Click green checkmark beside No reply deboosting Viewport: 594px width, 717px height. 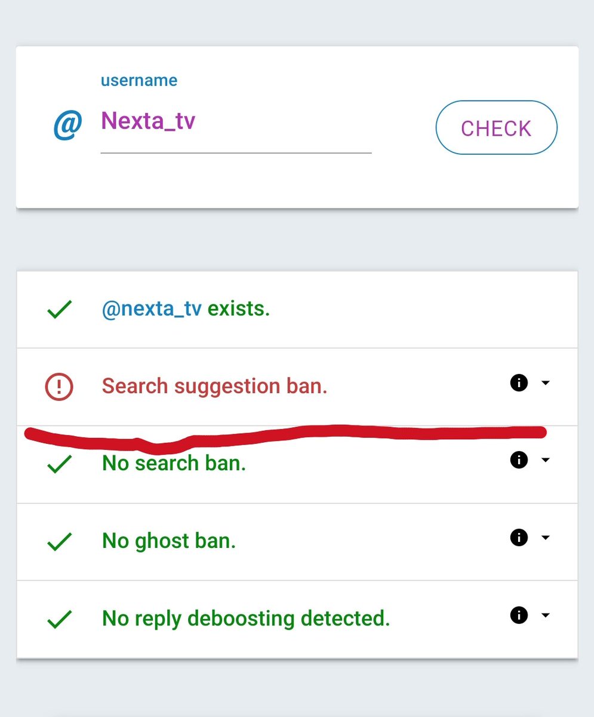click(x=59, y=619)
